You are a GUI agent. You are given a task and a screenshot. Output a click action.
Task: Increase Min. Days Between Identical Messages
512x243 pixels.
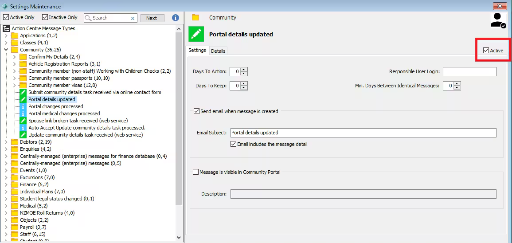tap(457, 84)
